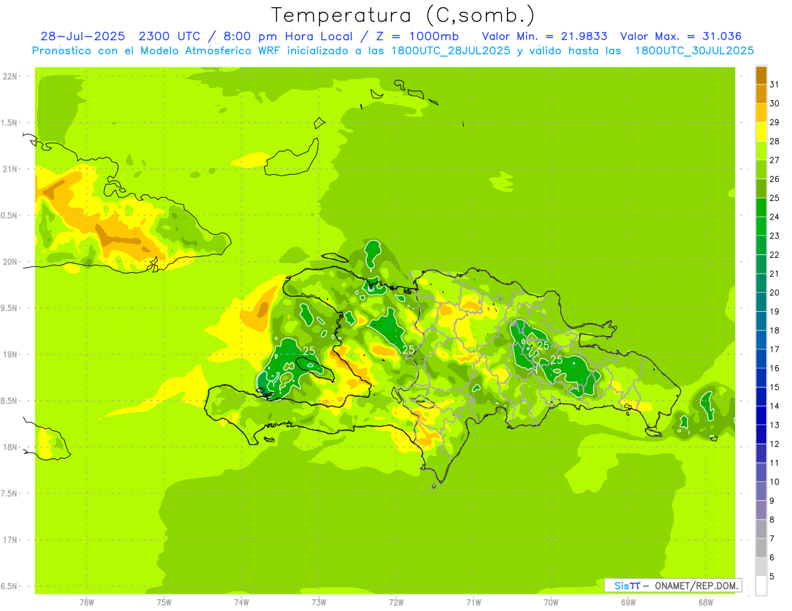Click the color bar segment between 22 and 23

coord(761,245)
